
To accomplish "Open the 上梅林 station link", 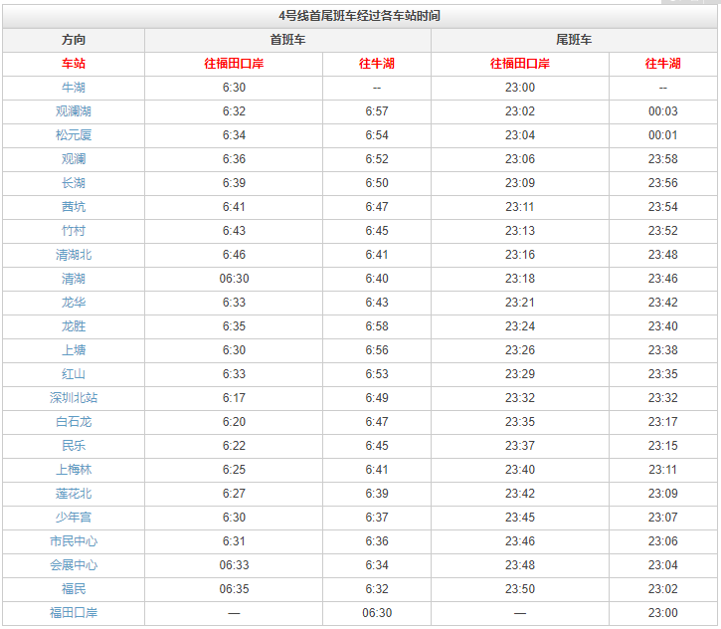I will pyautogui.click(x=74, y=470).
